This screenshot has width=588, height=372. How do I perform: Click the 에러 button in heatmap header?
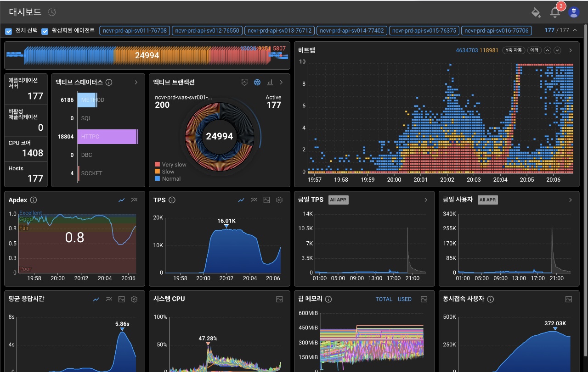pyautogui.click(x=534, y=50)
